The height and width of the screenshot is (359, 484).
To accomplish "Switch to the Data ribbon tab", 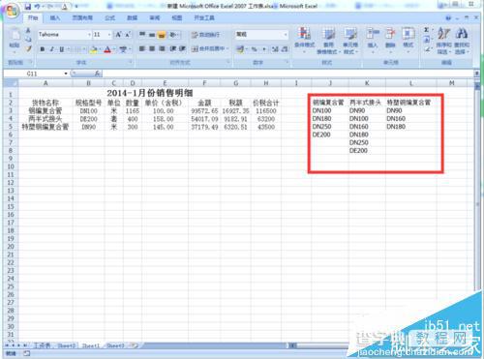I will 133,18.
